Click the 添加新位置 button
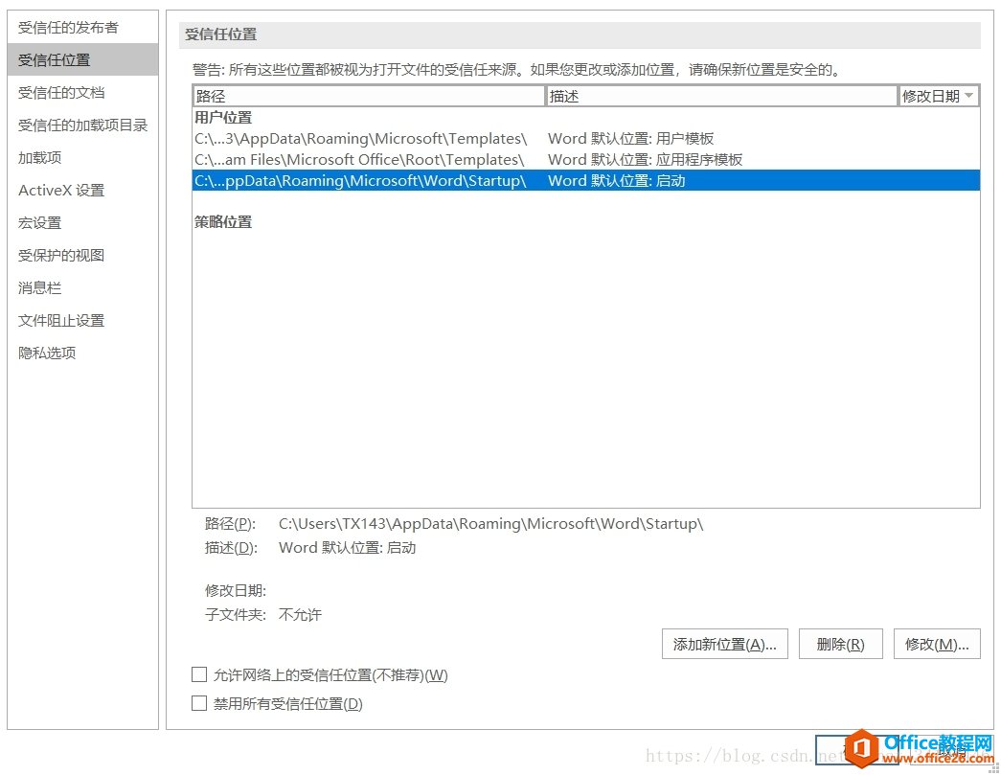 click(724, 644)
